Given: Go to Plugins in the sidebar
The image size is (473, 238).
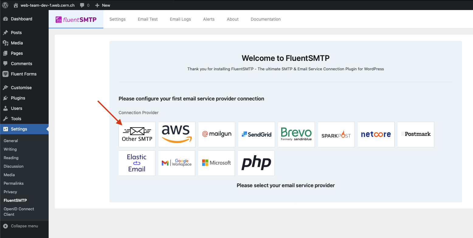Looking at the screenshot, I should [x=24, y=98].
